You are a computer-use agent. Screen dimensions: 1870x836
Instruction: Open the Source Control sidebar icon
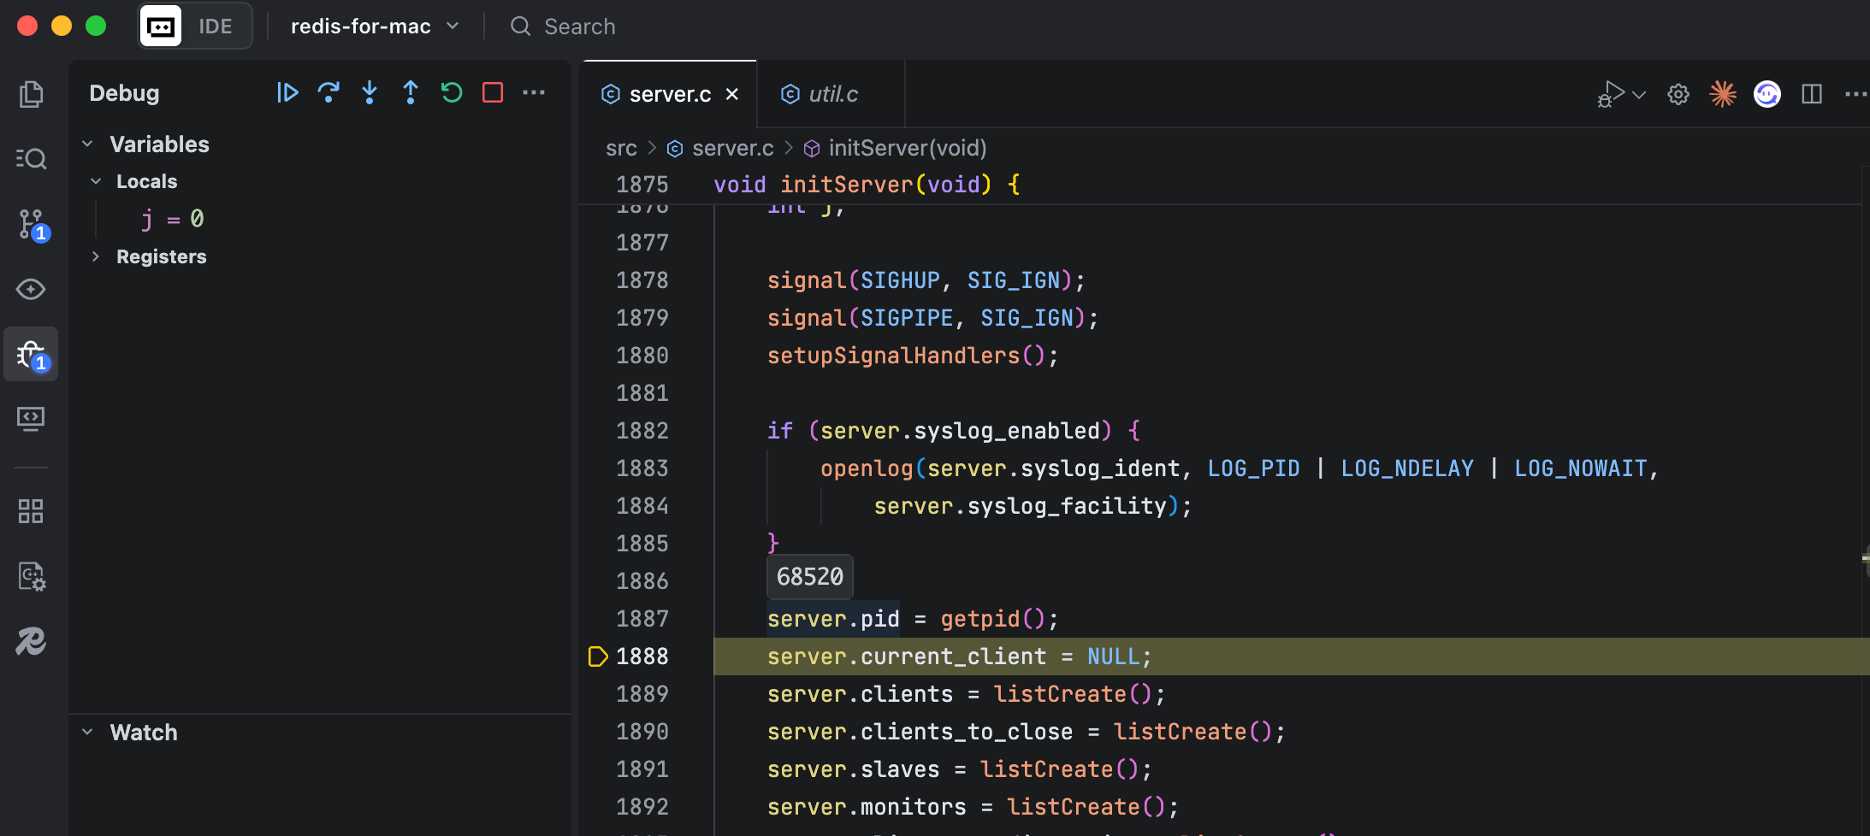(32, 224)
